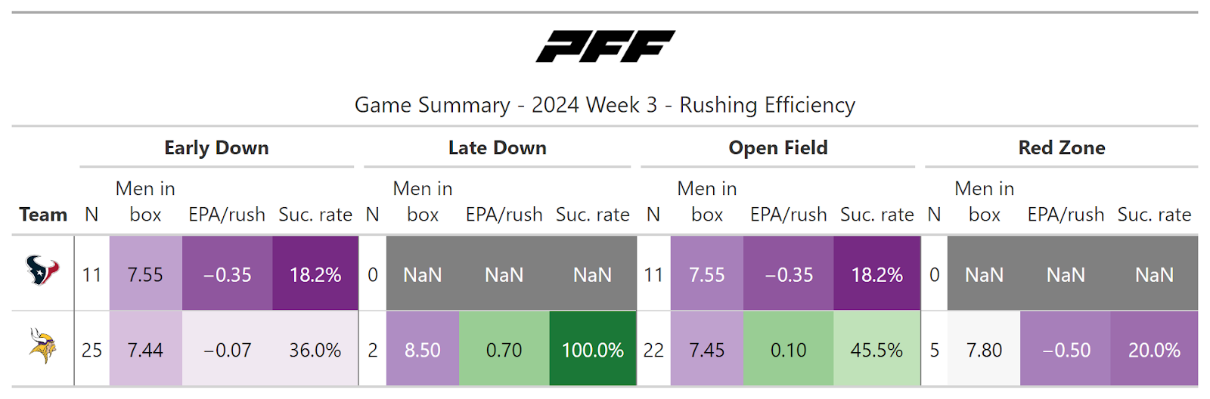Click Vikings Red Zone 7.80 men-in-box cell
The image size is (1210, 399).
click(984, 350)
